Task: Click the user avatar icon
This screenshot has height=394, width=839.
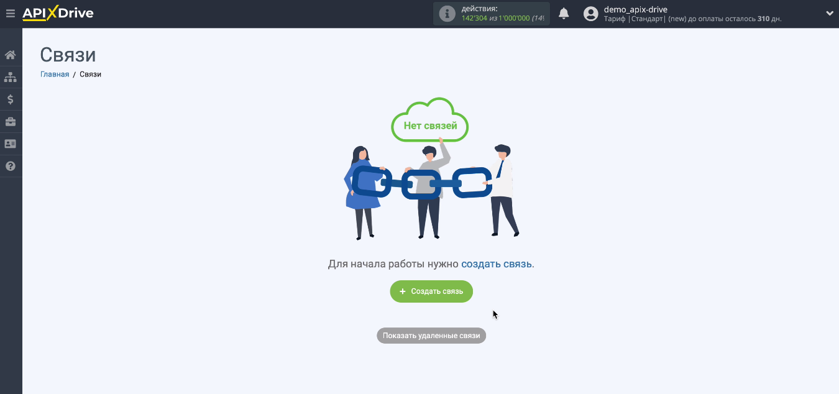Action: 590,14
